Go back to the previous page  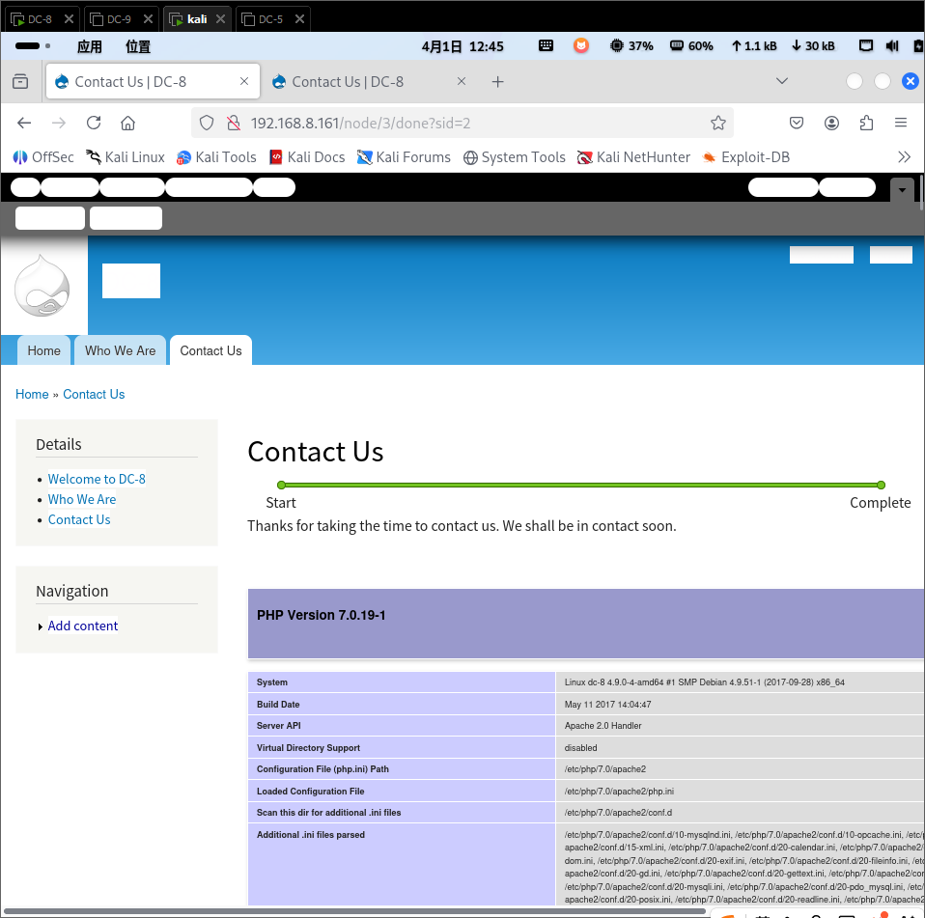[x=24, y=123]
